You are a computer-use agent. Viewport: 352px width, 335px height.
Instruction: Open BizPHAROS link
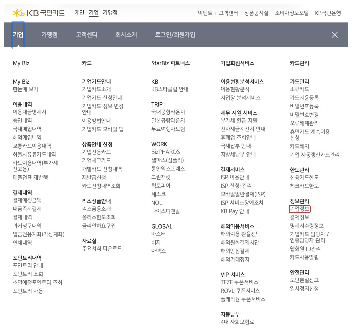click(166, 152)
